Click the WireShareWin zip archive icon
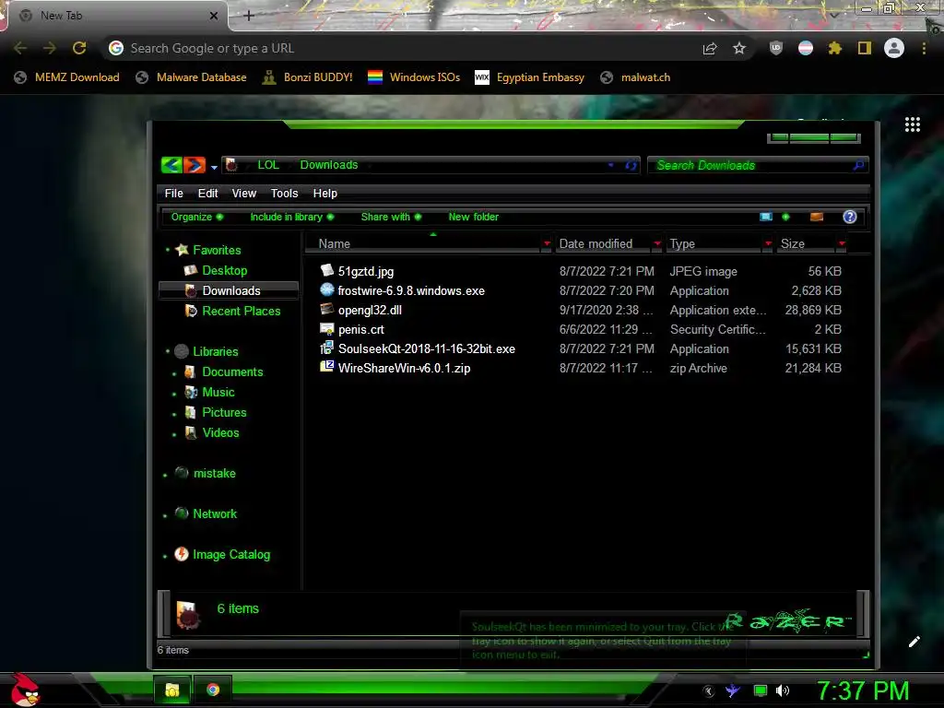 [327, 367]
